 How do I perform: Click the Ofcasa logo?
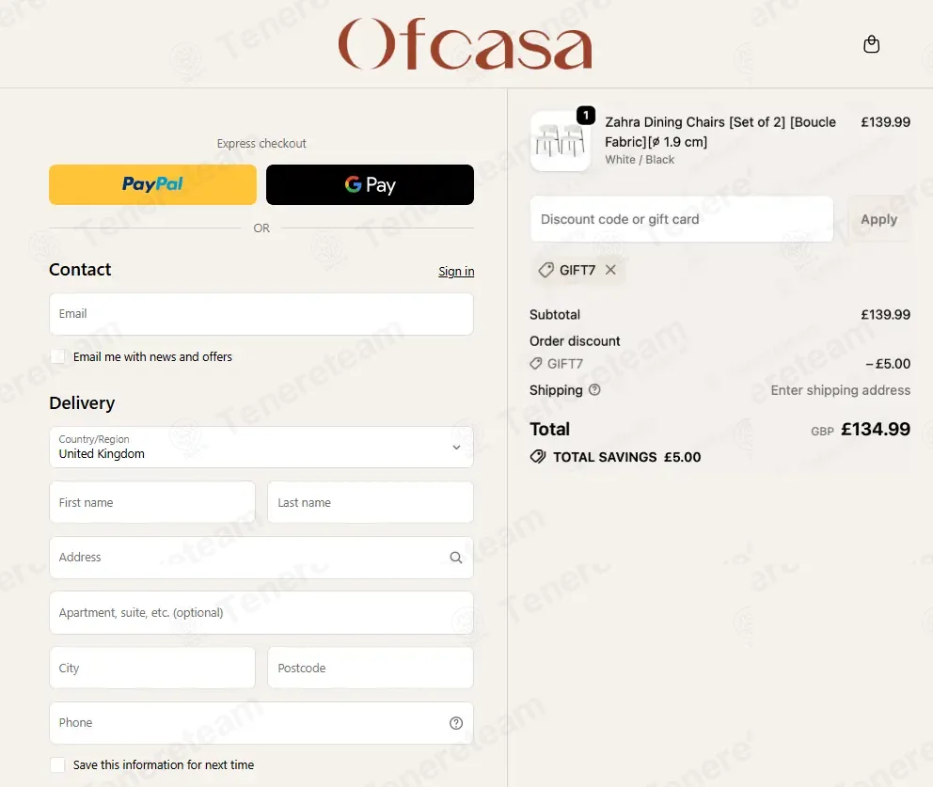pos(465,44)
